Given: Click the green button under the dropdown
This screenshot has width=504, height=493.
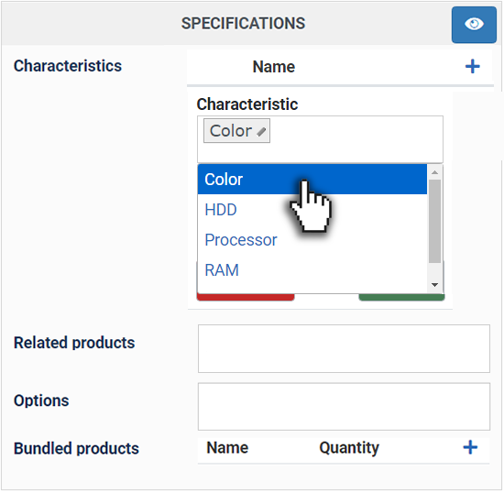Looking at the screenshot, I should tap(401, 297).
